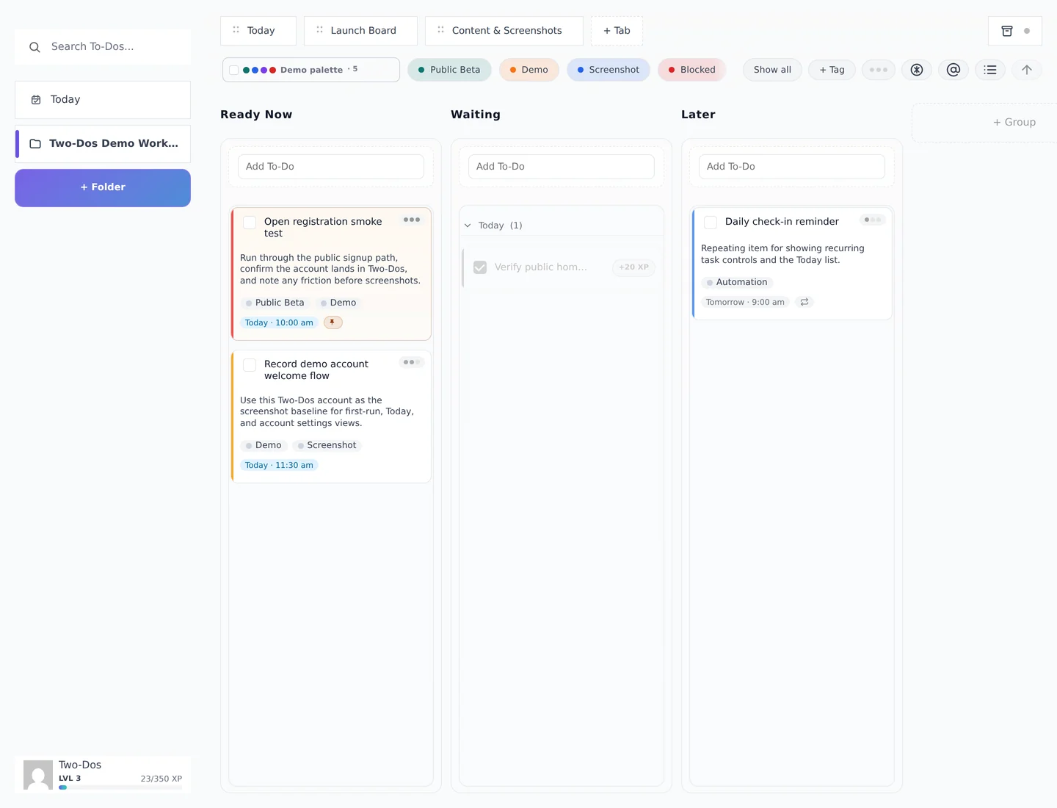Collapse the Today (1) section in Waiting

(468, 226)
